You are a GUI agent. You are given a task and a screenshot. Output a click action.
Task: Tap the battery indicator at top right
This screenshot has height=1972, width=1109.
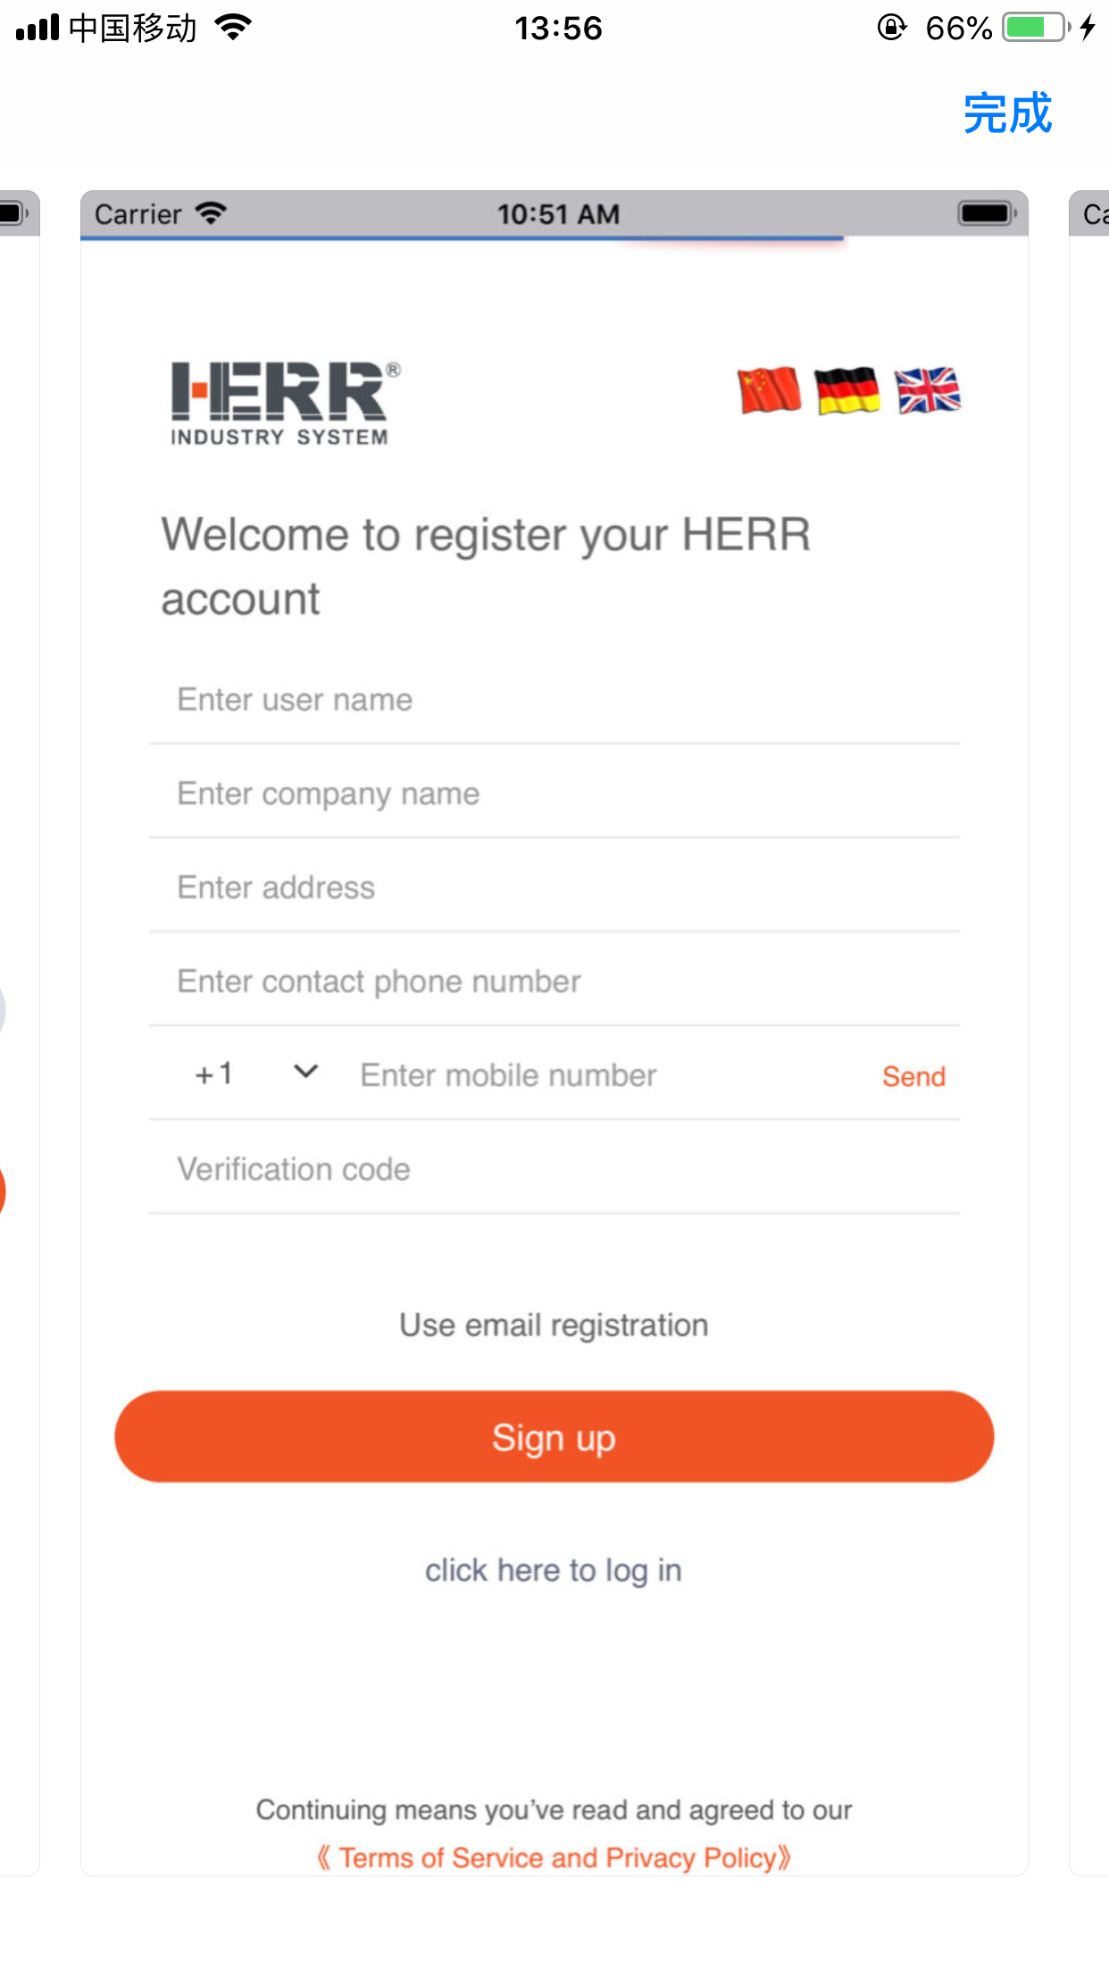pos(1036,28)
